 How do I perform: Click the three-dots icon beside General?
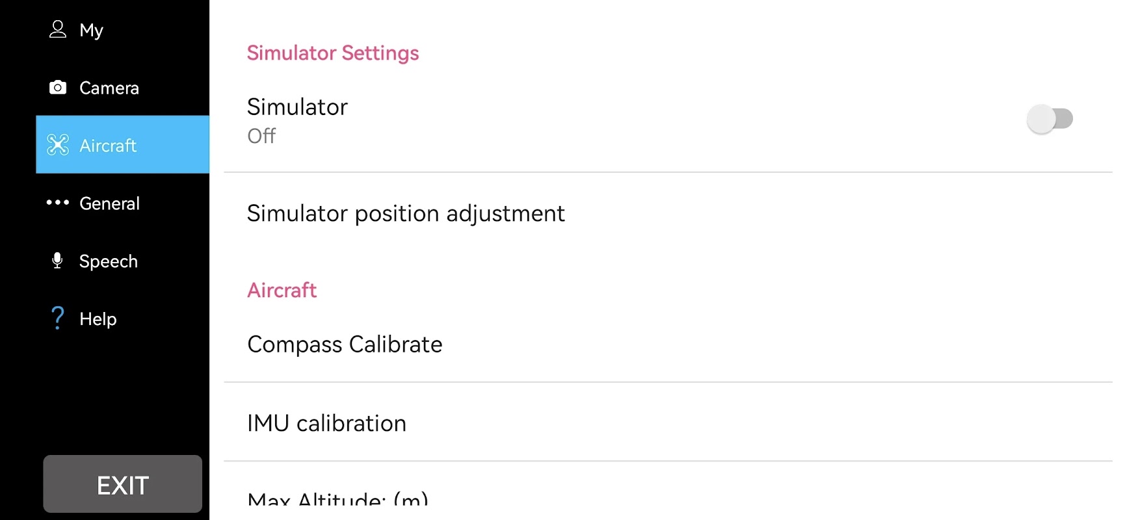click(x=58, y=203)
